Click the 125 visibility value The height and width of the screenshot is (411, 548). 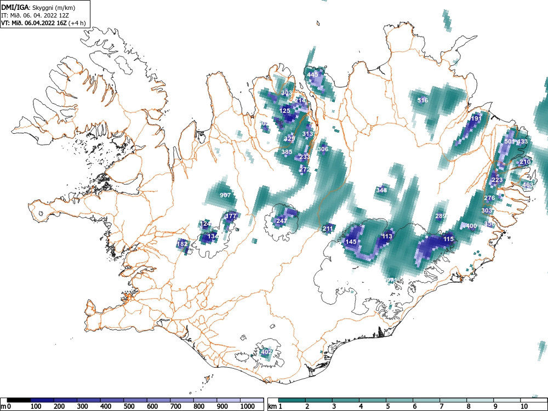285,111
